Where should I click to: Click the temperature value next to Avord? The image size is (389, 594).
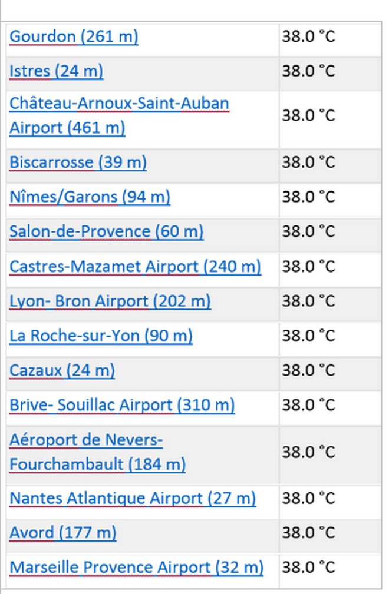click(x=308, y=533)
